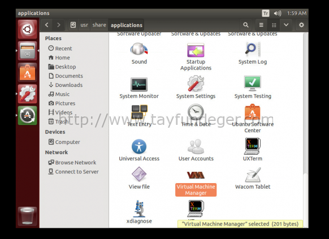The width and height of the screenshot is (329, 239).
Task: Click the Universal Access icon
Action: pyautogui.click(x=139, y=146)
